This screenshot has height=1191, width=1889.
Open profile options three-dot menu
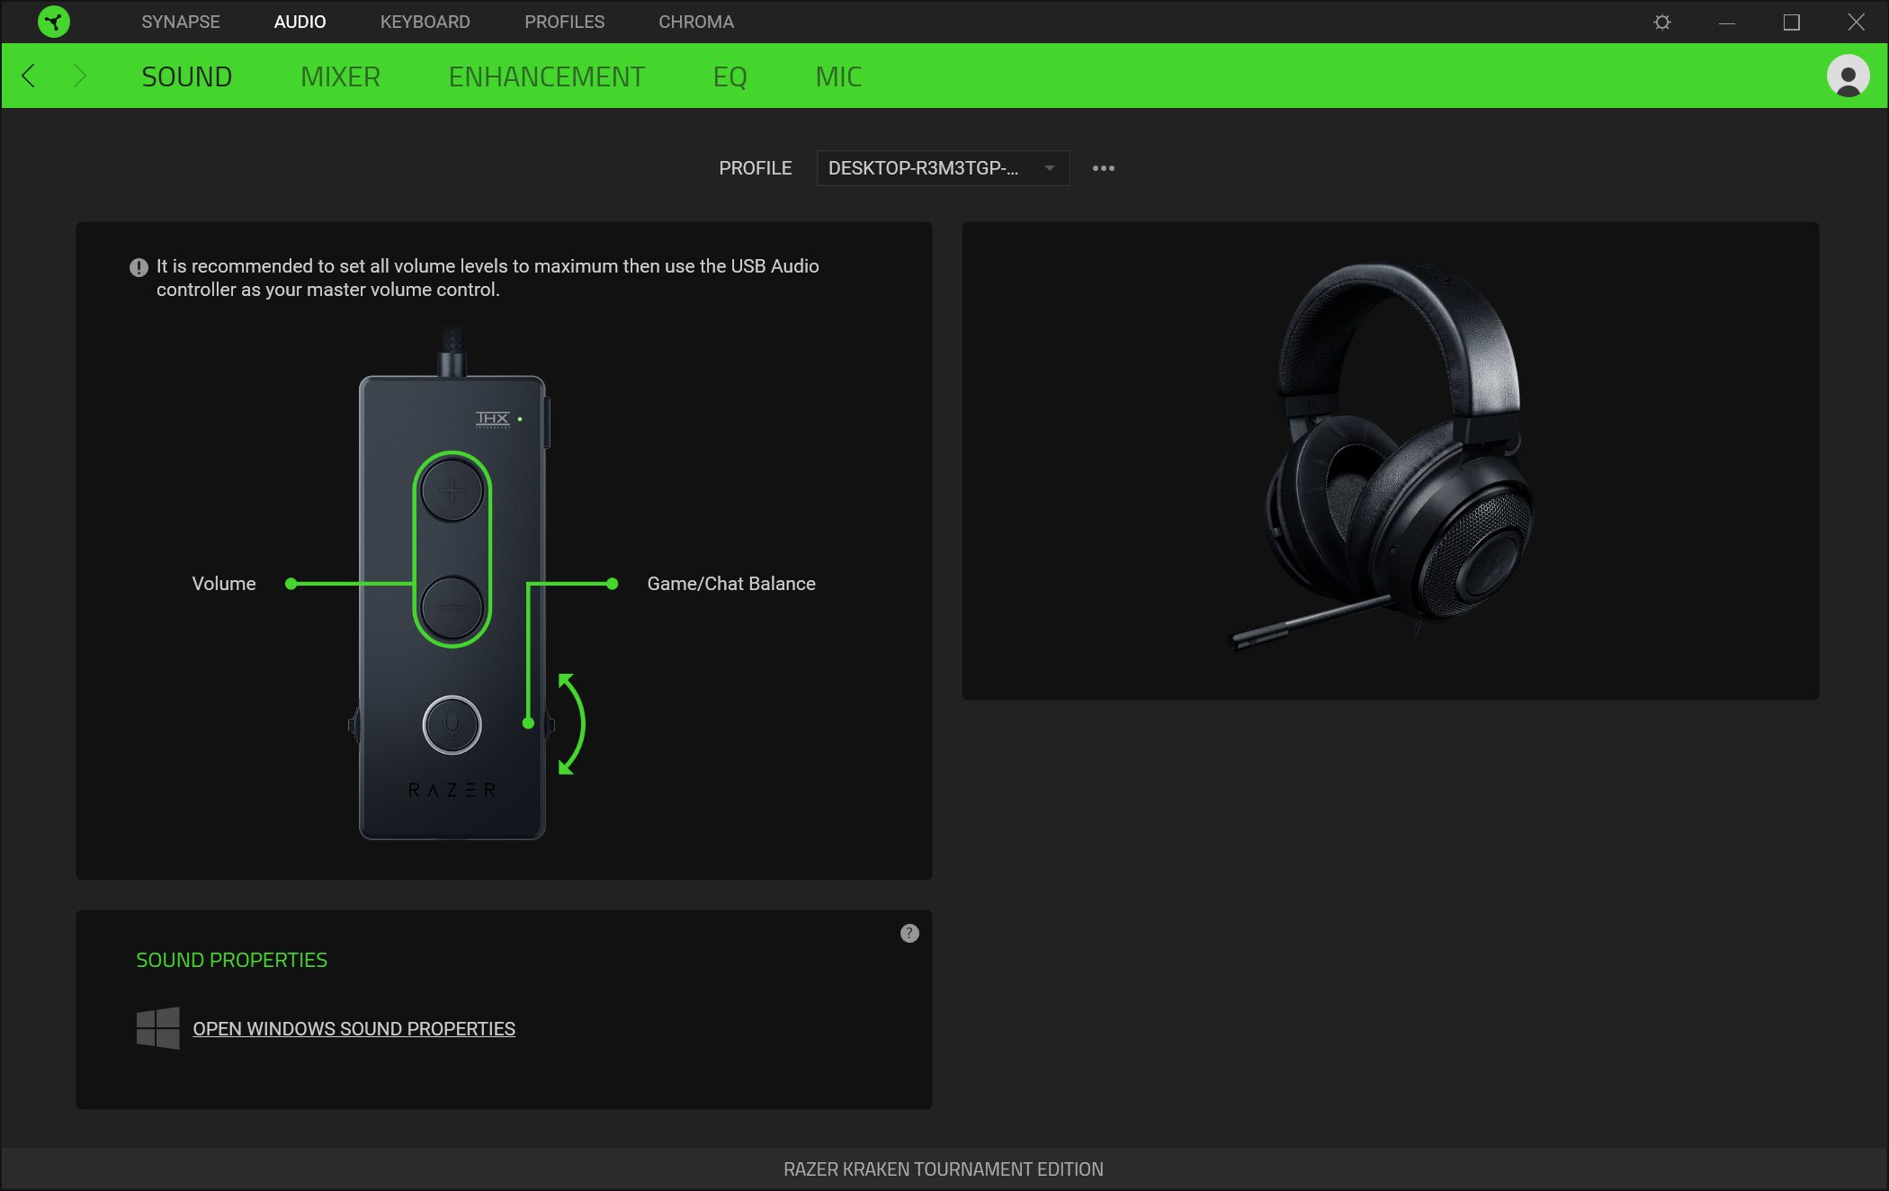(x=1104, y=168)
